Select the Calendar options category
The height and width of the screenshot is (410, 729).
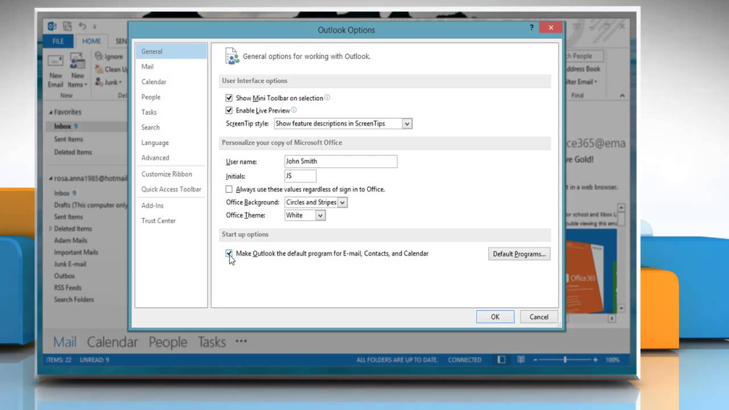[x=171, y=82]
